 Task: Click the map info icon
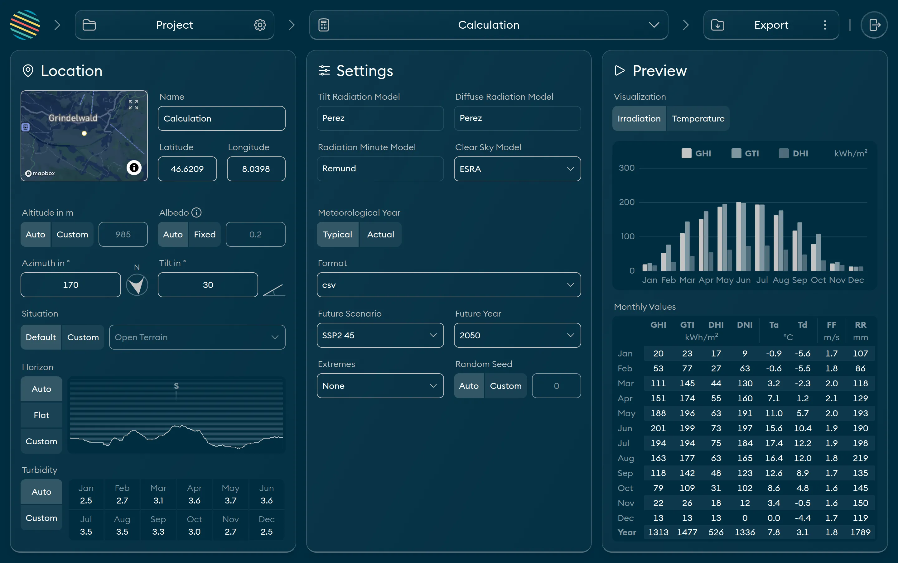coord(134,168)
